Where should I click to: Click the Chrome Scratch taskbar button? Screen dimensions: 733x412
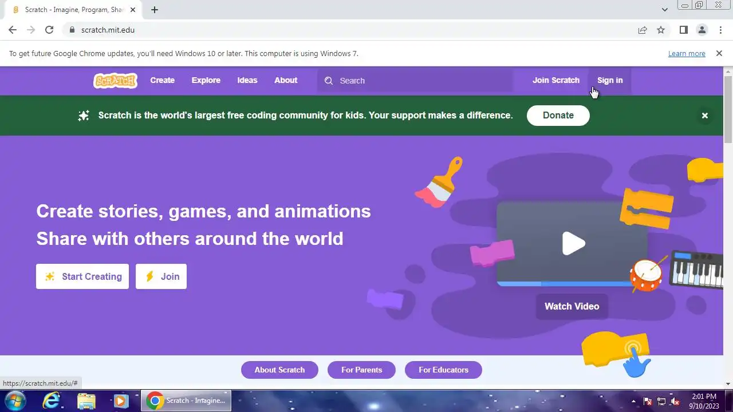pyautogui.click(x=186, y=401)
